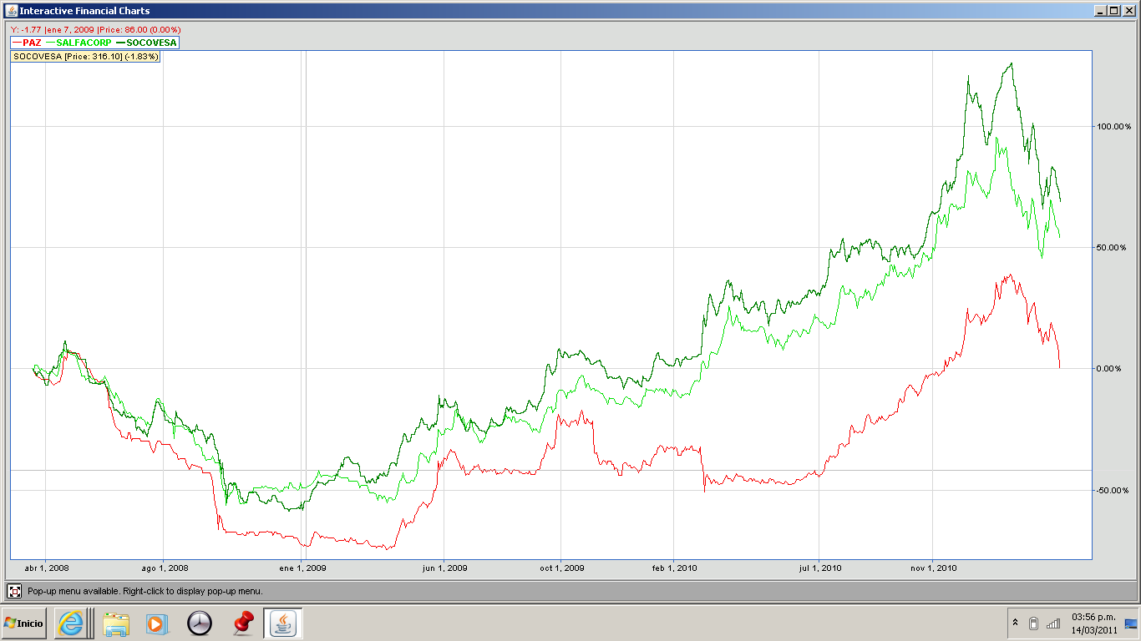Click the Java icon in the title bar

coord(11,11)
